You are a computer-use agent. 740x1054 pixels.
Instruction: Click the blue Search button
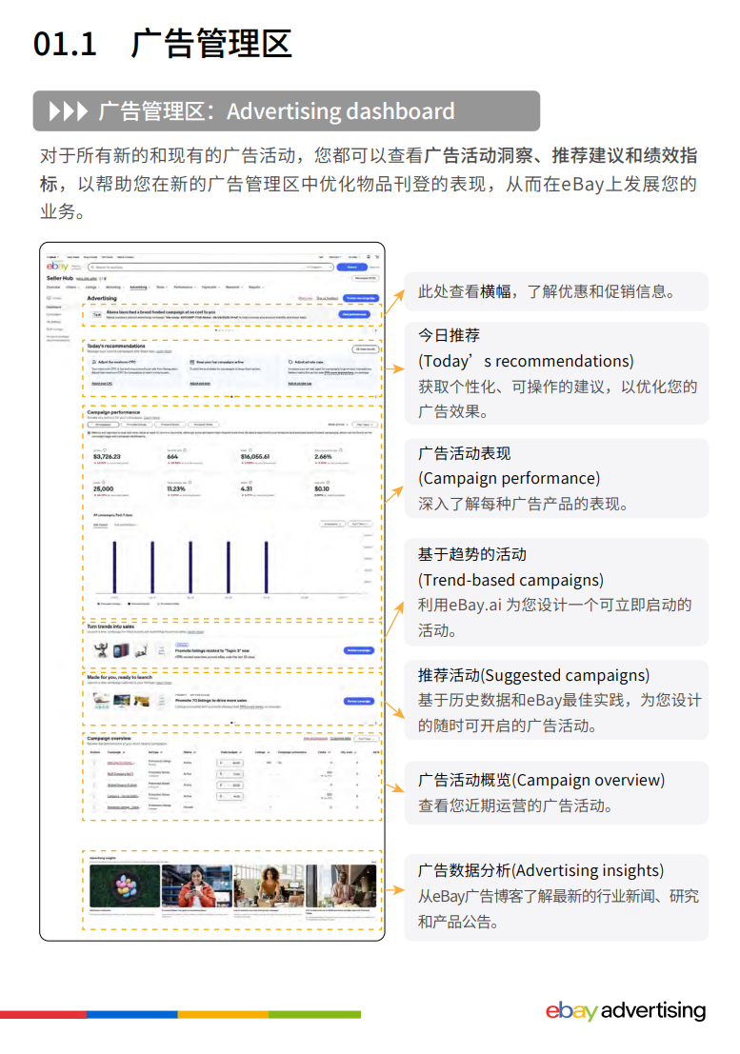353,268
